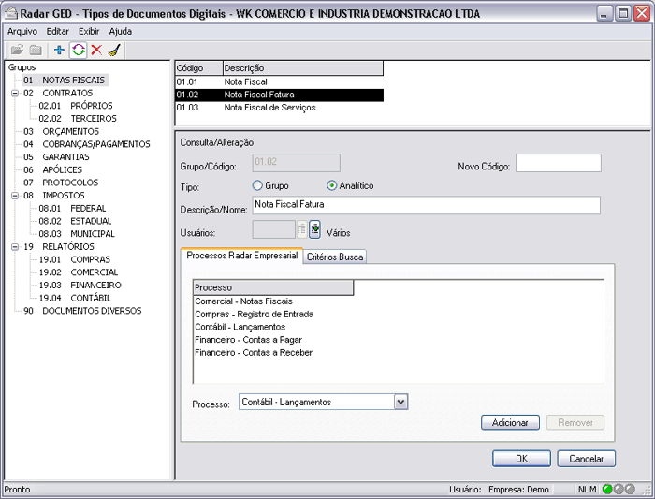Collapse the 19 RELATÓRIOS tree node

14,247
